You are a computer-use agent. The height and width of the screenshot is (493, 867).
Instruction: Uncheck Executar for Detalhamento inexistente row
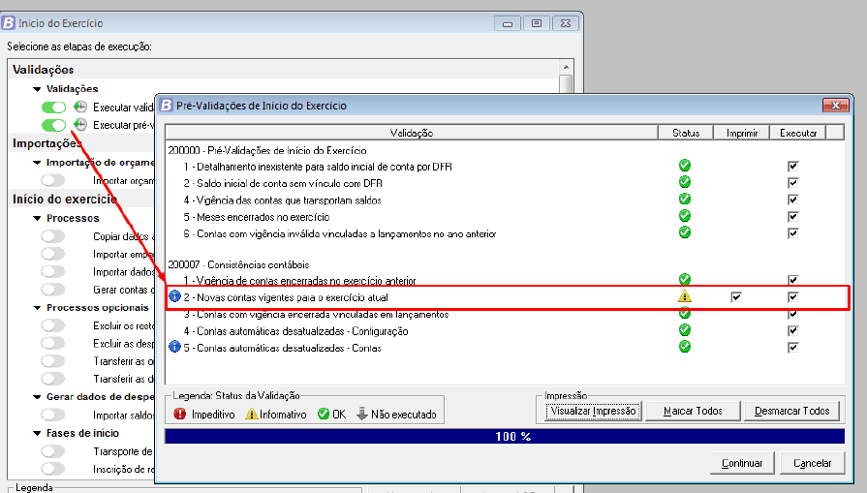(793, 167)
